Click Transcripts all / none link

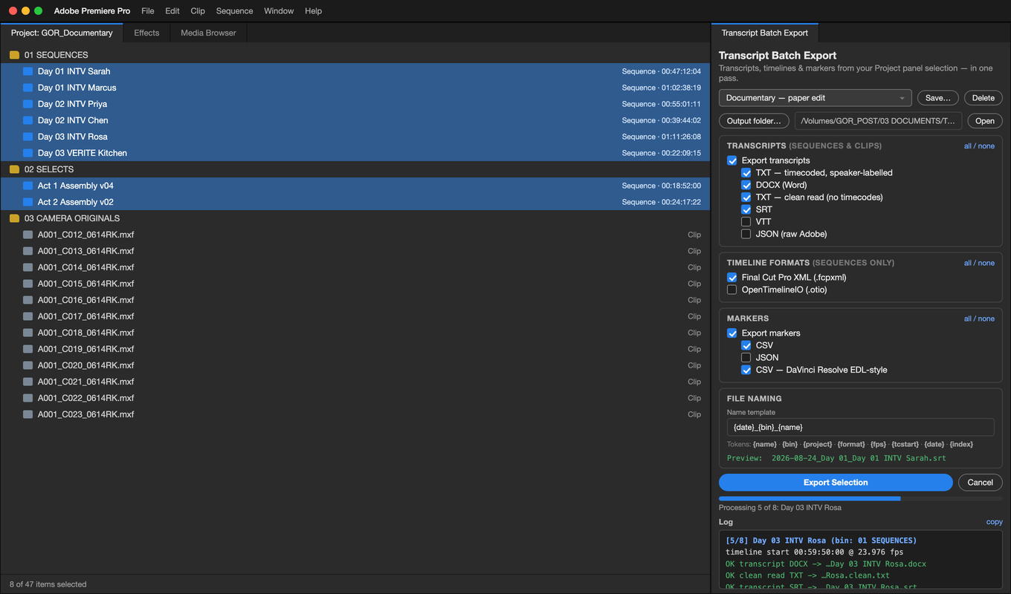(x=979, y=146)
